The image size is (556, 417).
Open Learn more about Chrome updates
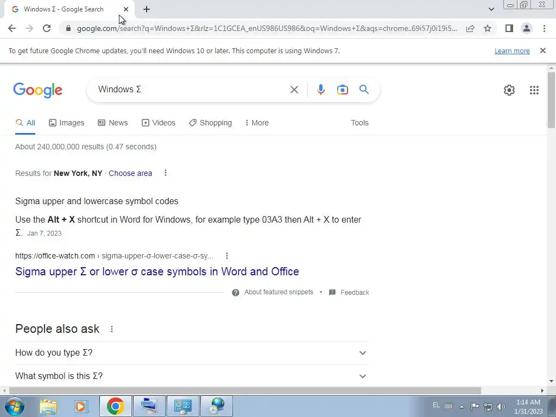512,50
